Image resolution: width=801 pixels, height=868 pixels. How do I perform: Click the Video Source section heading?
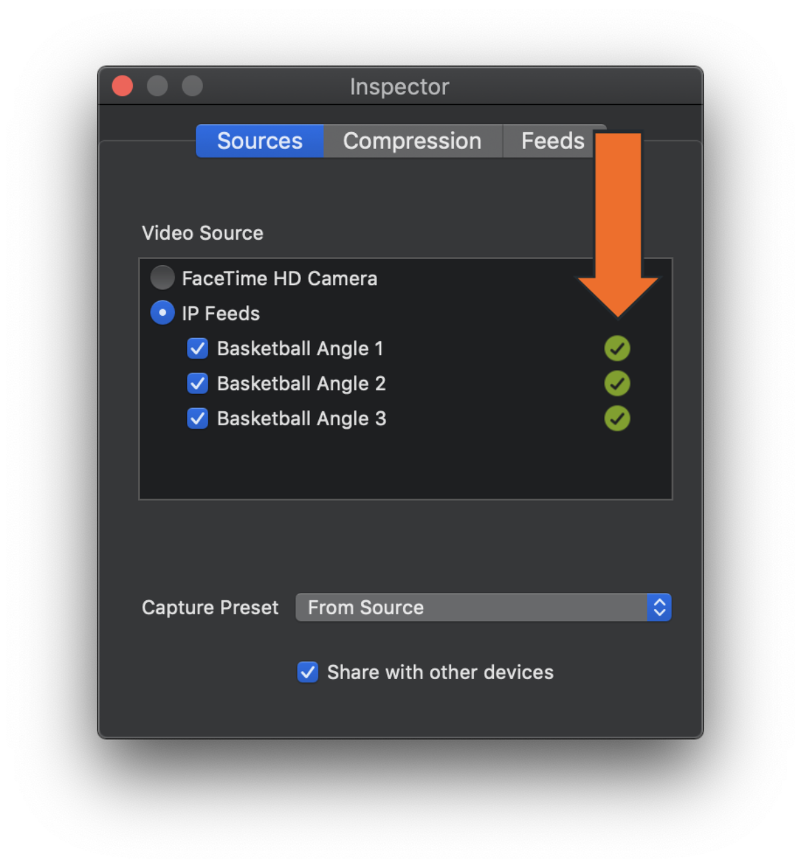click(x=202, y=233)
